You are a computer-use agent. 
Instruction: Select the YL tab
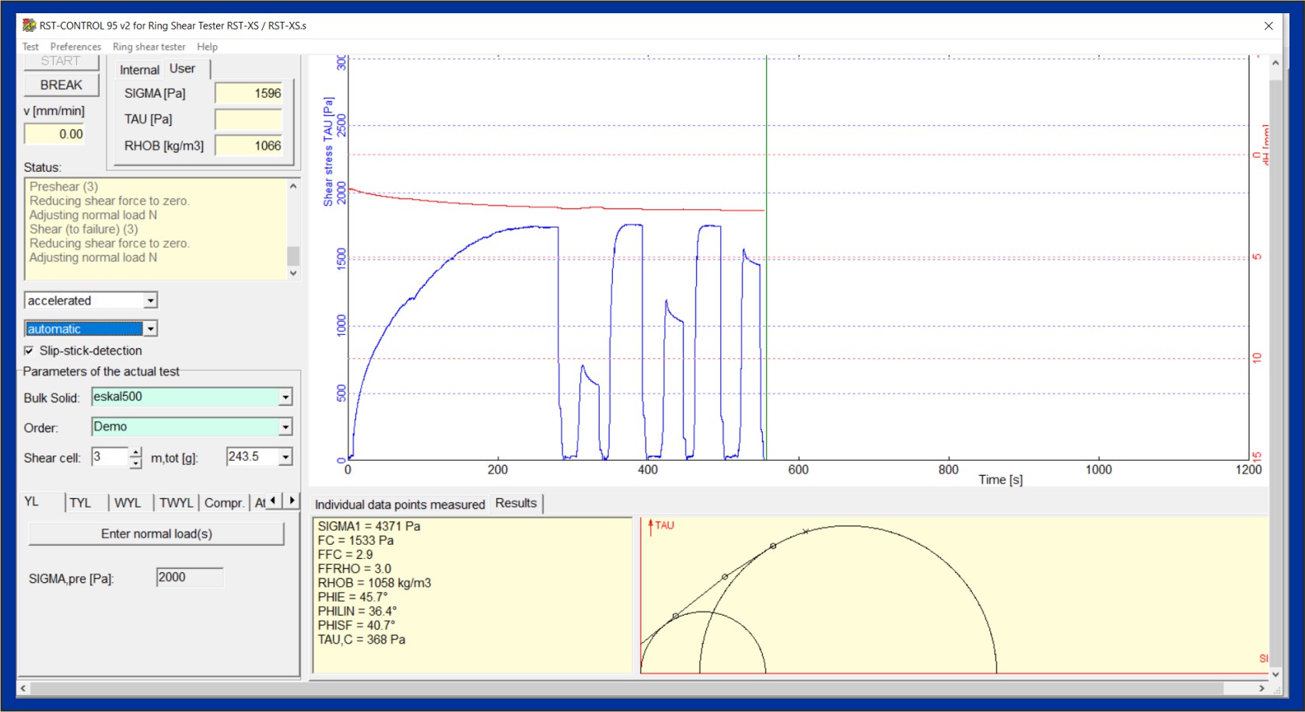click(x=32, y=502)
